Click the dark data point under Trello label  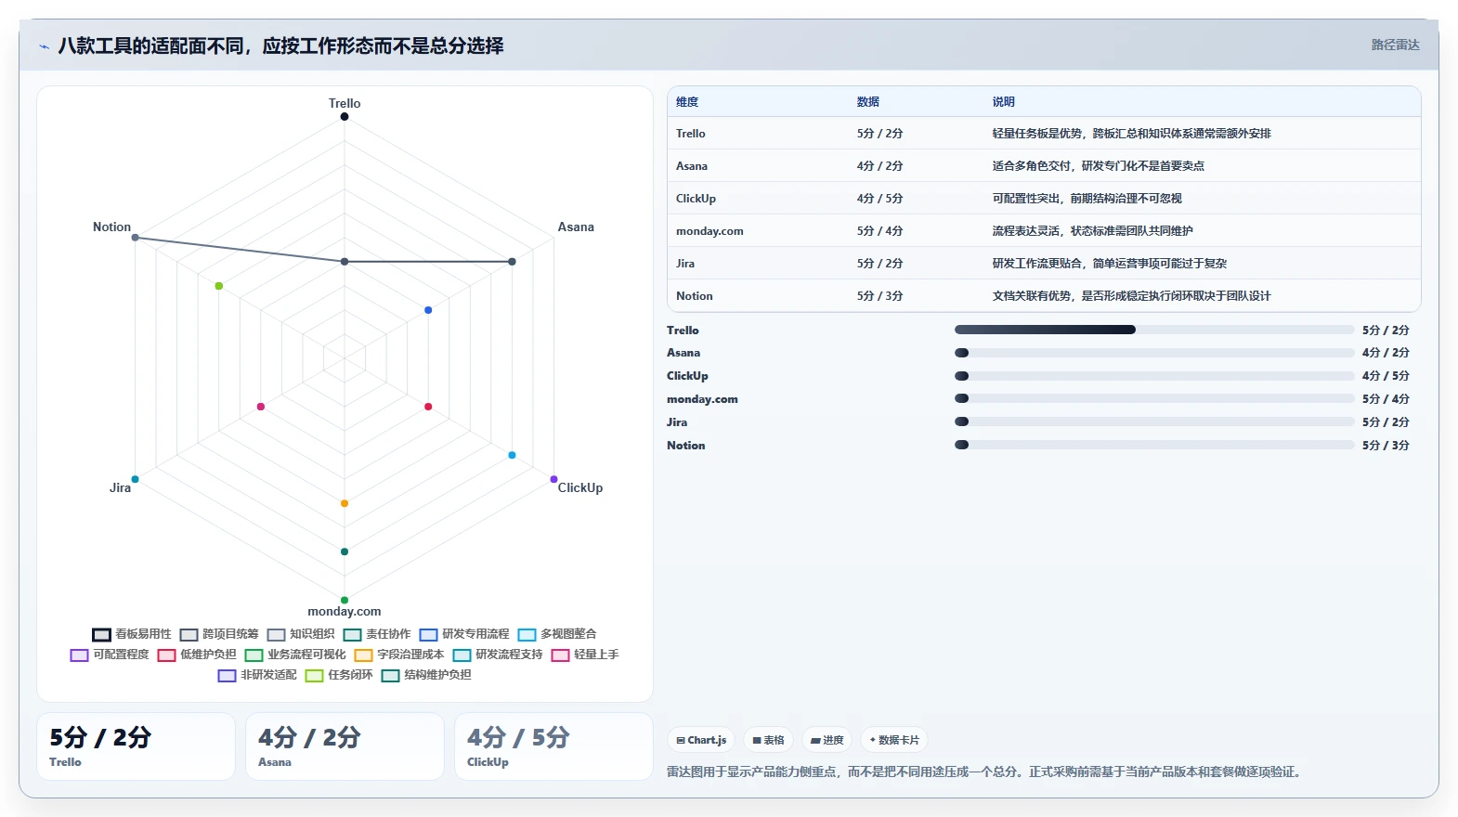coord(345,116)
